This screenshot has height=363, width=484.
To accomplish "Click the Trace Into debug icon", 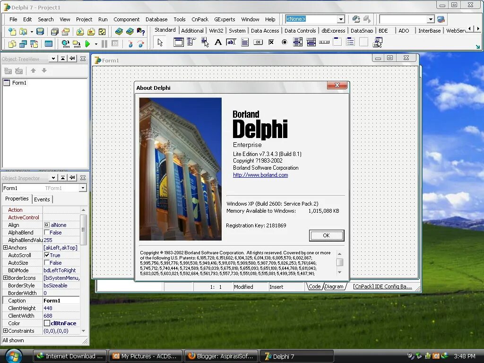I will (x=130, y=44).
